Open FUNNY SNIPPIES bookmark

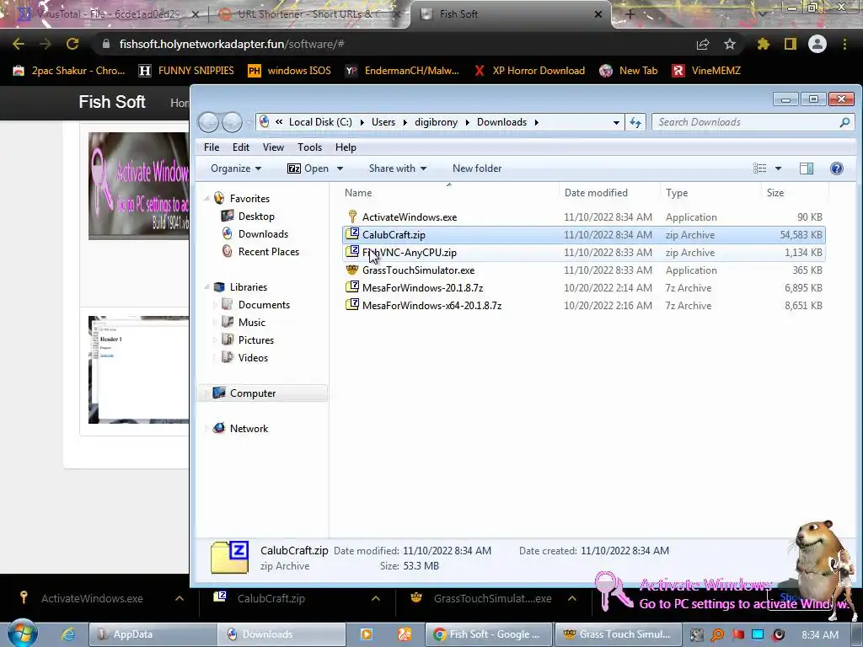point(186,71)
